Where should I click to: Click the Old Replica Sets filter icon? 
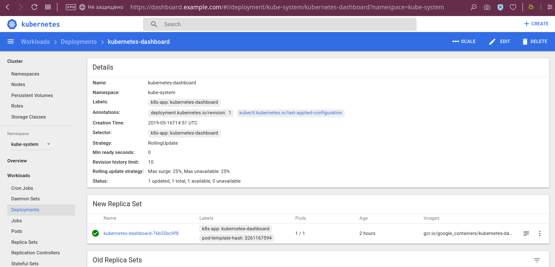[537, 260]
